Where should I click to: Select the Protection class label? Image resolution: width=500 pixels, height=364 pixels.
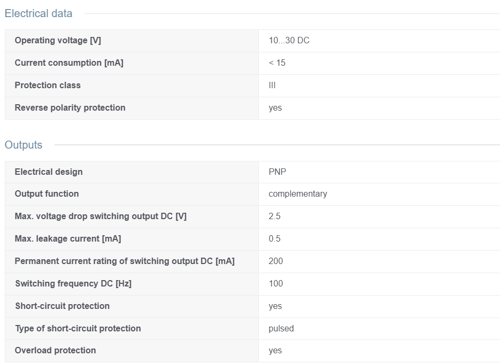coord(48,85)
